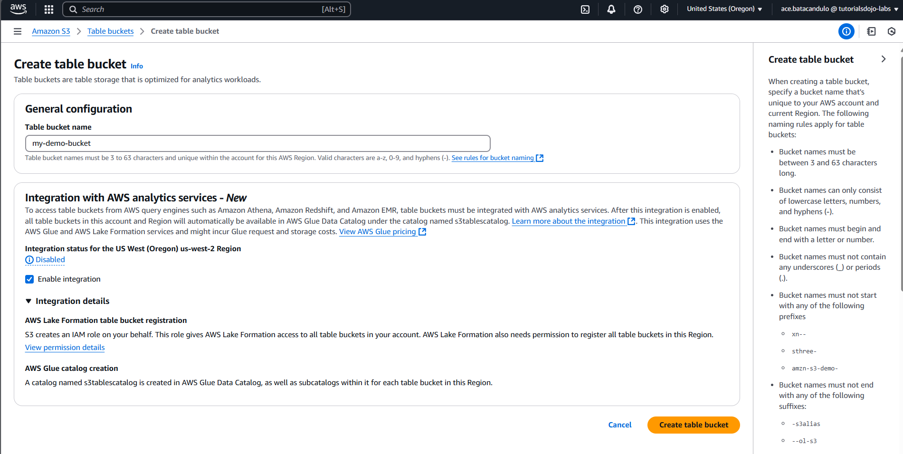The height and width of the screenshot is (454, 903).
Task: Go to Amazon S3 breadcrumb
Action: (51, 31)
